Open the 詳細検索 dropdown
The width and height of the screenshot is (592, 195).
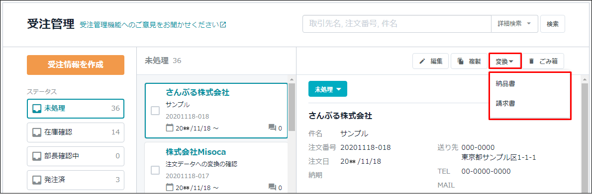tap(514, 24)
